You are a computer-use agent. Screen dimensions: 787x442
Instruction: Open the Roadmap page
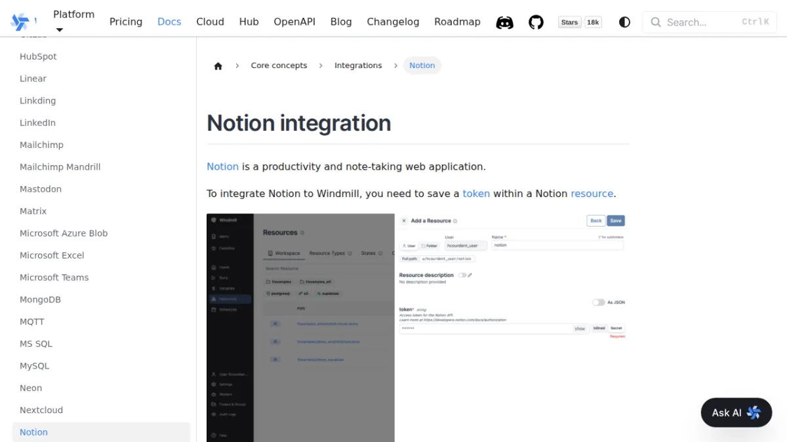[457, 22]
